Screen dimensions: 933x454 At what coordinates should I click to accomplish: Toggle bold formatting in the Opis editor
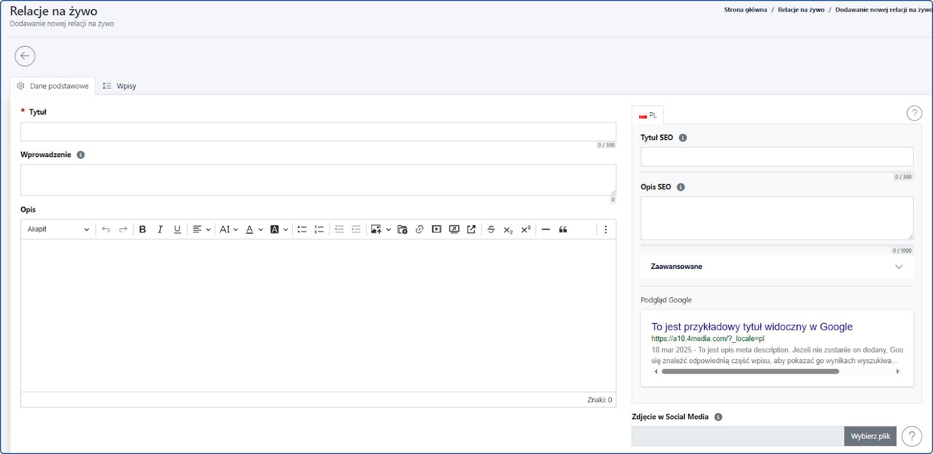coord(142,229)
